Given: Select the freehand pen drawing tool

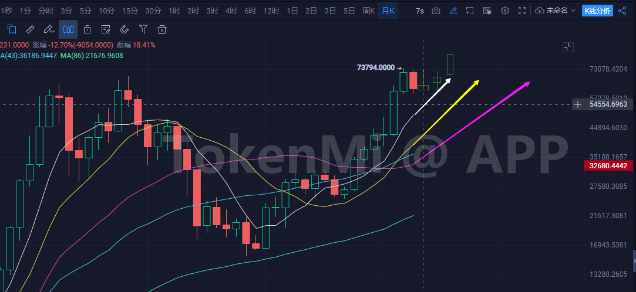Looking at the screenshot, I should pyautogui.click(x=49, y=29).
